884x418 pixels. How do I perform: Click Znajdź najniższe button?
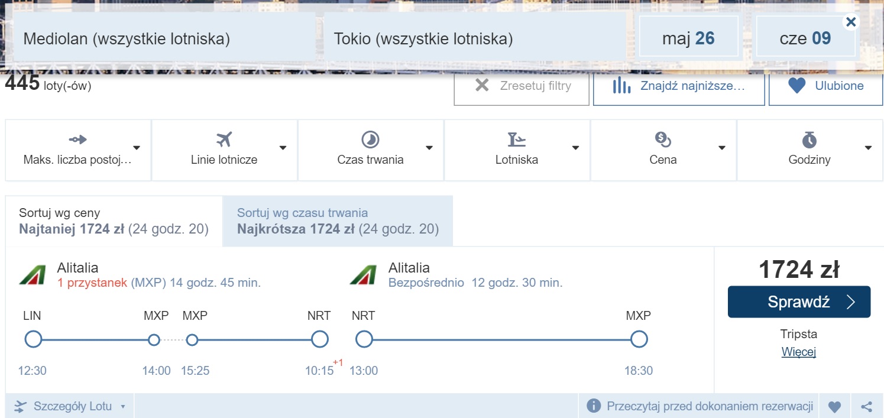coord(679,86)
